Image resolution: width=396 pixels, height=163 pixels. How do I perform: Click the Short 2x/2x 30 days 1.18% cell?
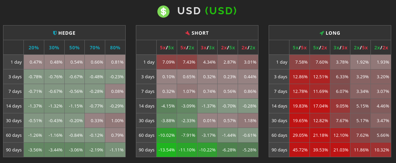tap(248, 120)
